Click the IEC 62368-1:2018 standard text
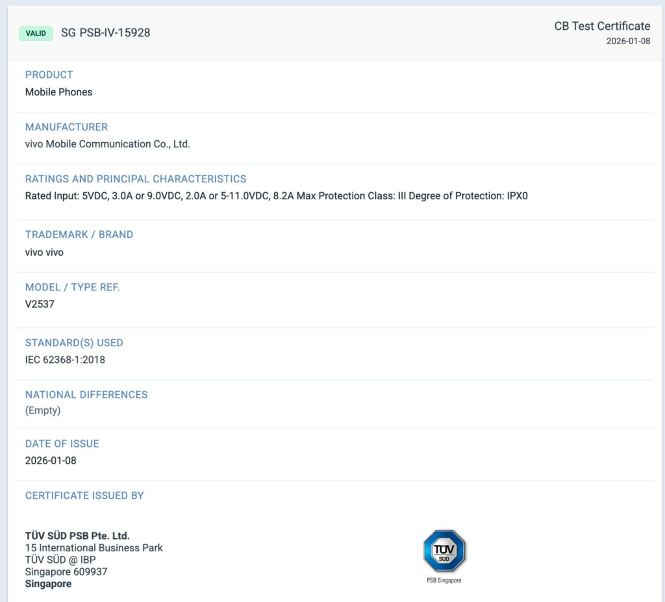This screenshot has width=665, height=602. tap(64, 359)
